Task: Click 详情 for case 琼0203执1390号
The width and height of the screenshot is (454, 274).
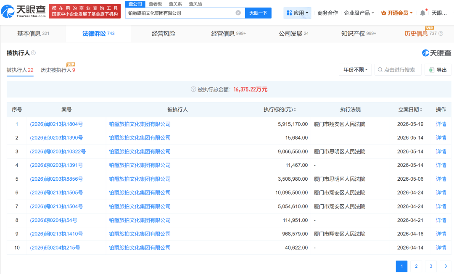Action: click(x=441, y=138)
